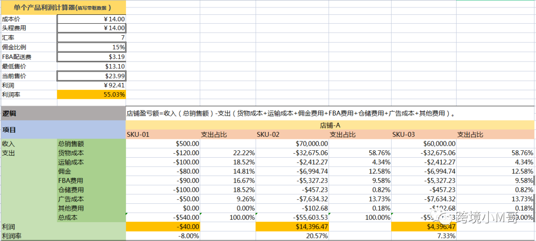Select the orange 55.03% 利润率 cell
Image resolution: width=536 pixels, height=241 pixels.
pyautogui.click(x=91, y=94)
